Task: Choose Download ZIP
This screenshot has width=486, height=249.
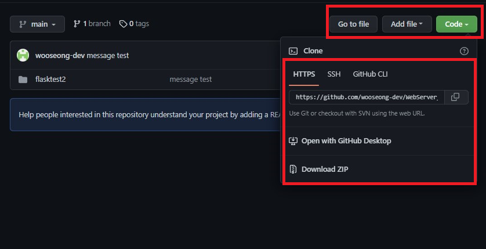Action: [325, 169]
